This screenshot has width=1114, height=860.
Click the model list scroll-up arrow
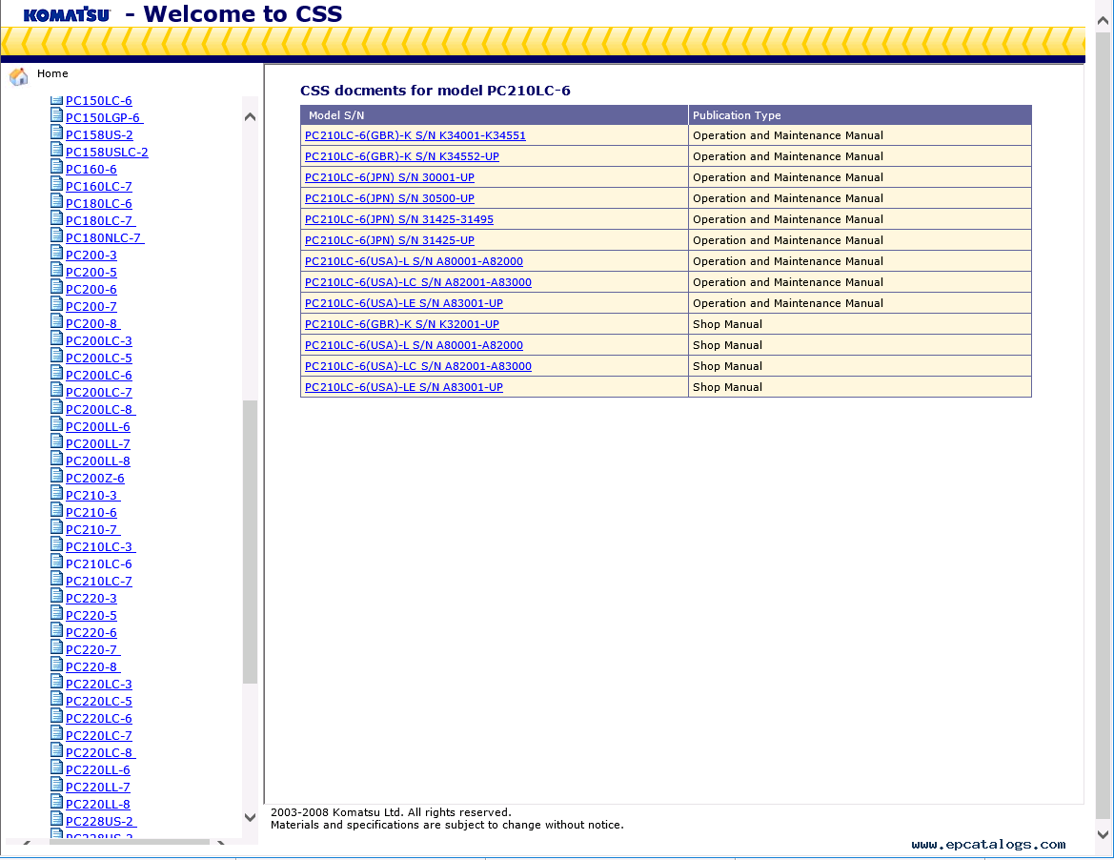click(x=250, y=116)
